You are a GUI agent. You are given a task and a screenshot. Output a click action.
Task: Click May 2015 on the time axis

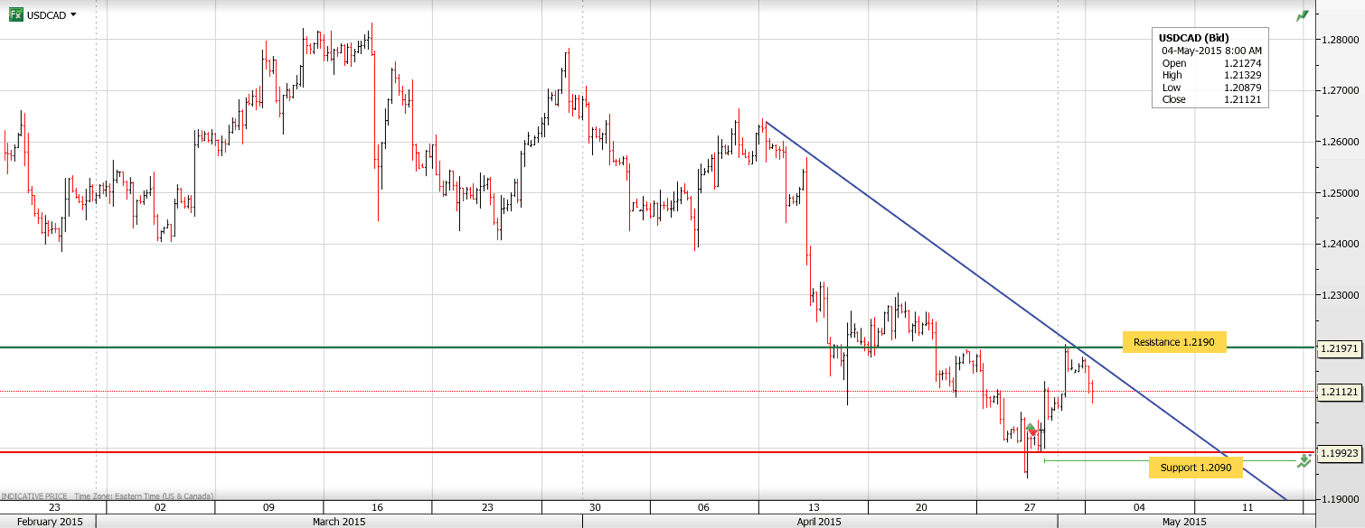click(1182, 522)
